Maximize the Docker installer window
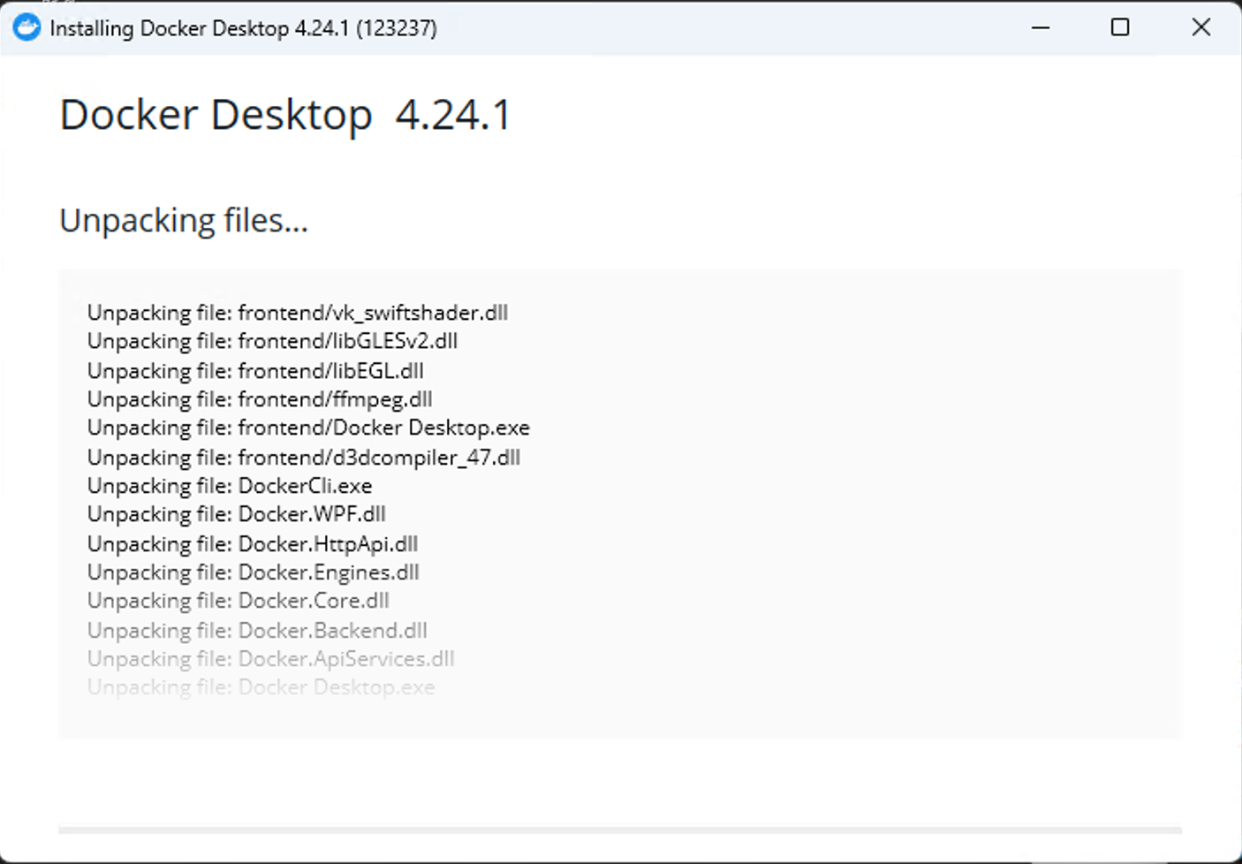 pyautogui.click(x=1120, y=27)
